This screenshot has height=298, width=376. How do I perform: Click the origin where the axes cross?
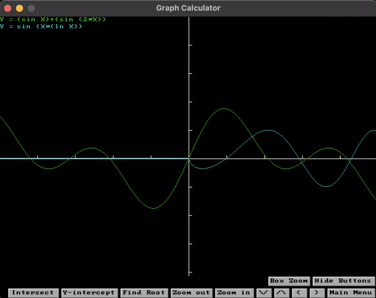189,159
